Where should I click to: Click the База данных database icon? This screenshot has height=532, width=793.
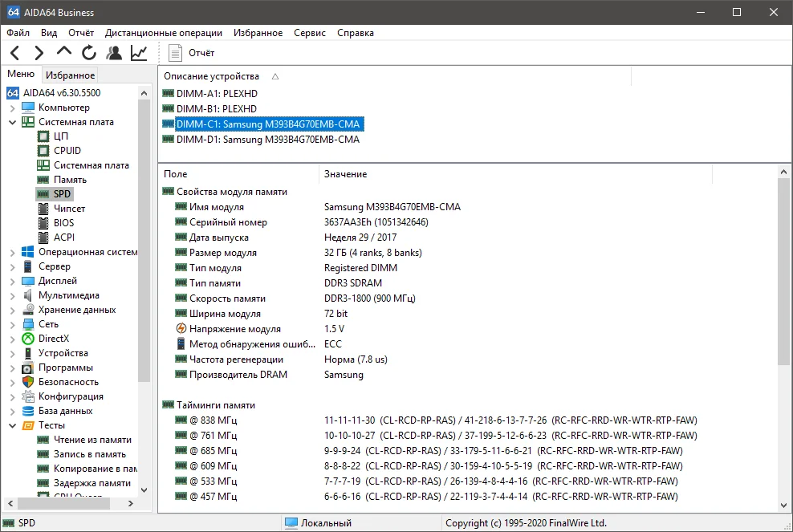click(28, 411)
